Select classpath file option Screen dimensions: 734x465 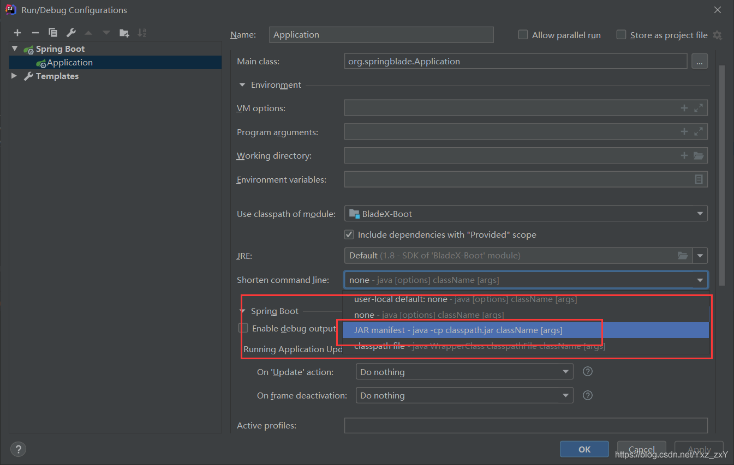point(526,346)
